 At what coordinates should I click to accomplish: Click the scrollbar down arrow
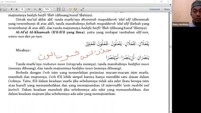click(171, 112)
